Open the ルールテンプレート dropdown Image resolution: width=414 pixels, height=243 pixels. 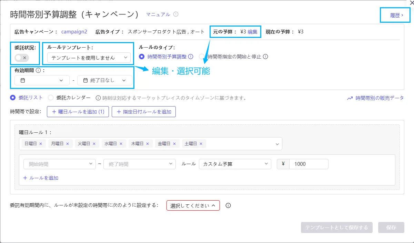click(x=89, y=58)
